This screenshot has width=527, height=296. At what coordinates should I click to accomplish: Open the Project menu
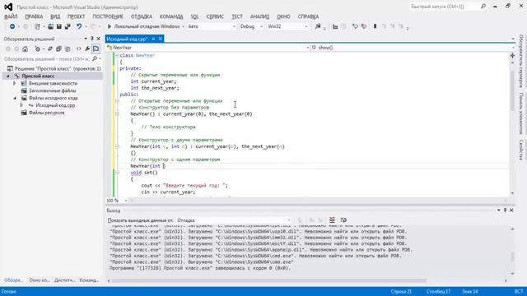tap(76, 16)
